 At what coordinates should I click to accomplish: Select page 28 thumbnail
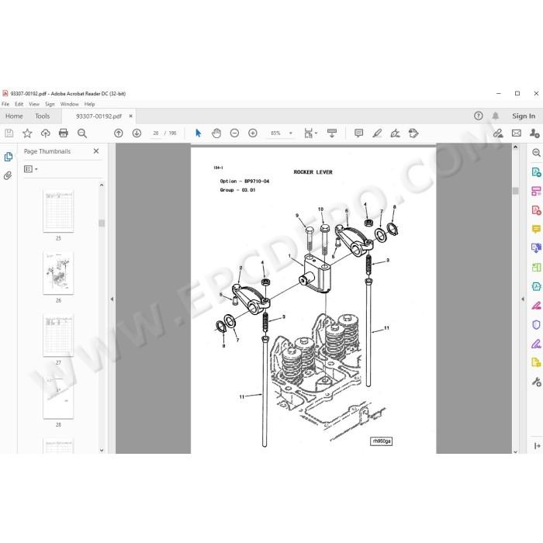click(58, 397)
